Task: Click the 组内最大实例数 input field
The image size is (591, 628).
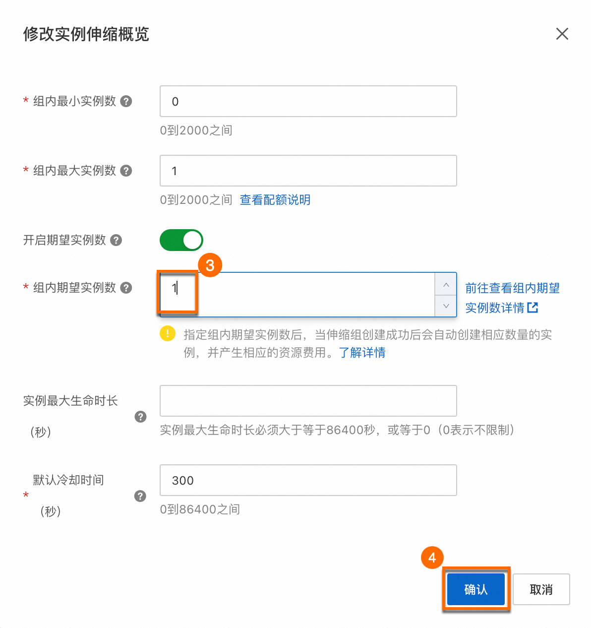Action: (x=308, y=171)
